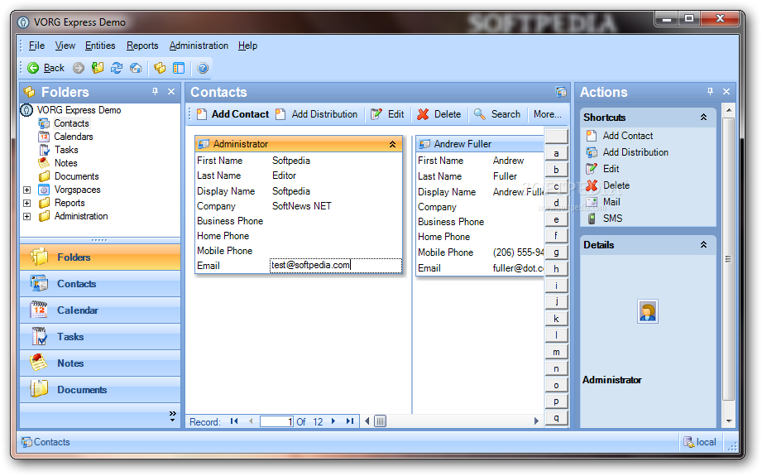
Task: Click the grey Forward arrow toolbar icon
Action: click(x=79, y=68)
